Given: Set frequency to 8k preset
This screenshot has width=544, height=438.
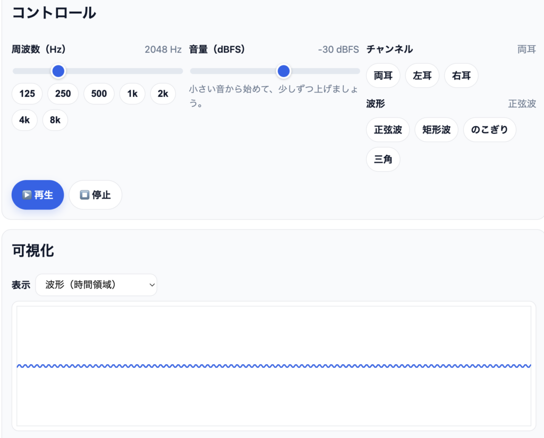Looking at the screenshot, I should 55,120.
